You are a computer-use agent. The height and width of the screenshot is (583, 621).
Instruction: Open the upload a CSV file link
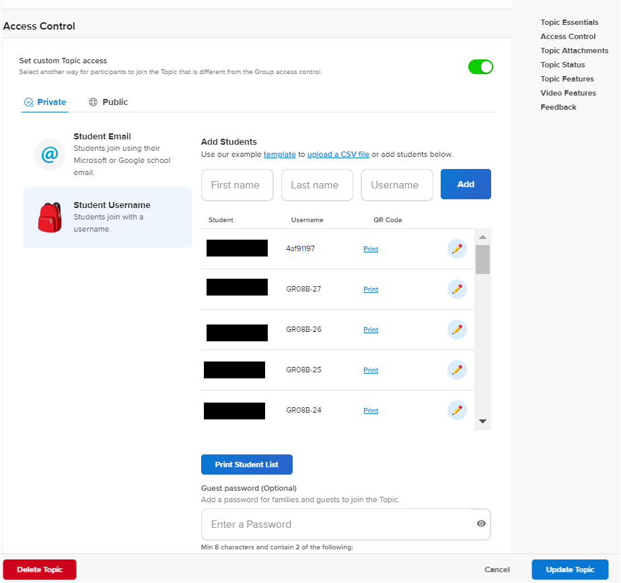click(x=338, y=154)
